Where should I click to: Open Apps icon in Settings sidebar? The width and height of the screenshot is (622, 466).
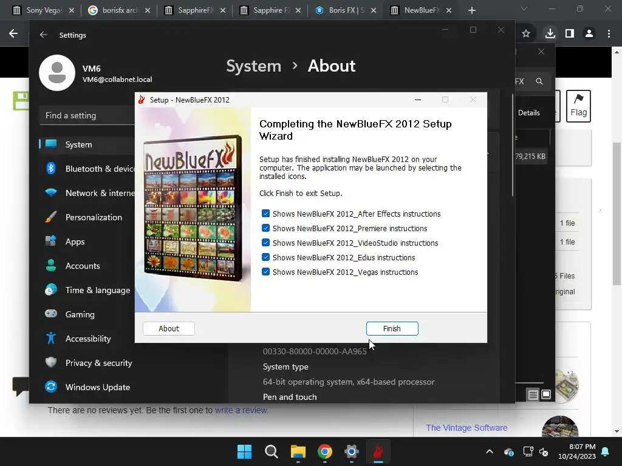[51, 241]
